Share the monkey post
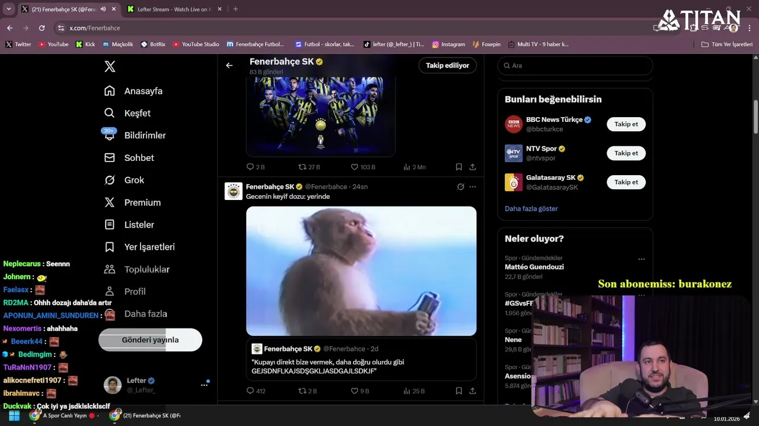Viewport: 759px width, 426px height. point(473,391)
